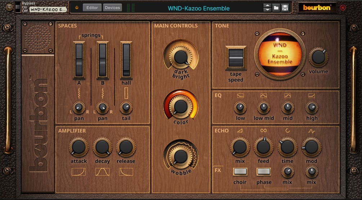Click the echo modulation wave icon
Screen dimensions: 362x200
[x=312, y=131]
